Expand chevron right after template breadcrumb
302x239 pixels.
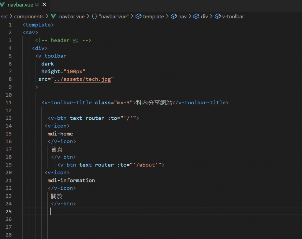click(167, 17)
